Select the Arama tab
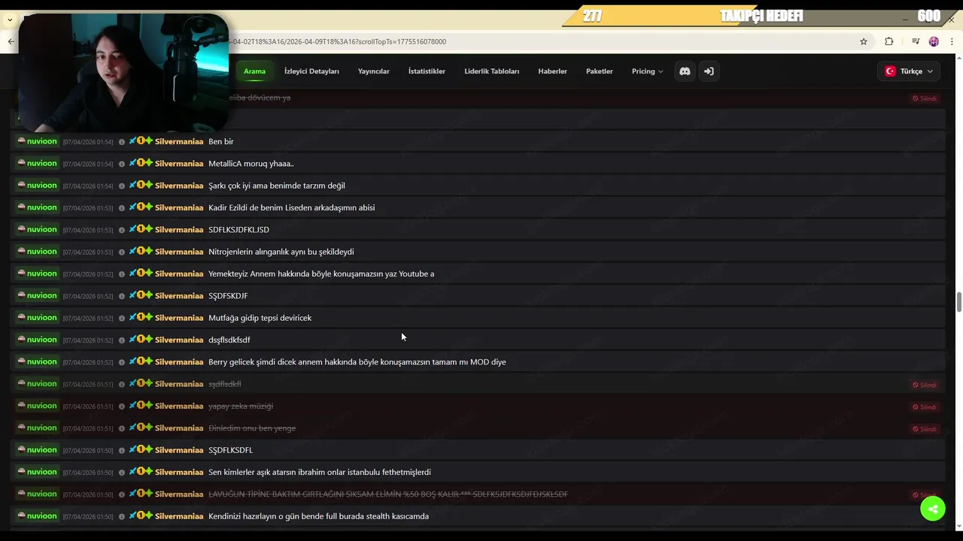963x541 pixels. click(254, 71)
